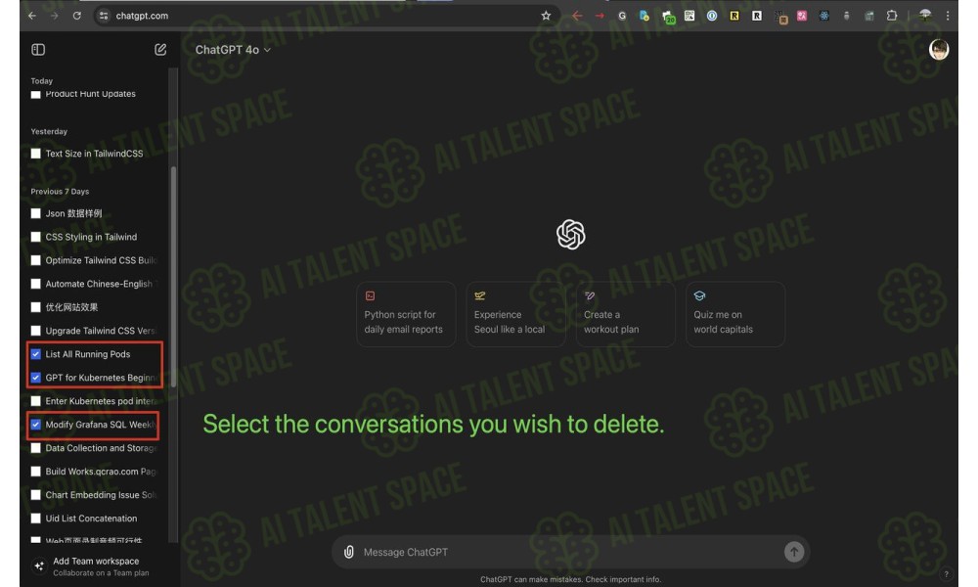Check the Upgrade Tailwind CSS Version checkbox
978x587 pixels.
(x=35, y=331)
